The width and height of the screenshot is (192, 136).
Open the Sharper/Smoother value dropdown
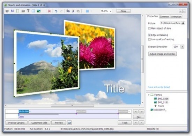[183, 47]
